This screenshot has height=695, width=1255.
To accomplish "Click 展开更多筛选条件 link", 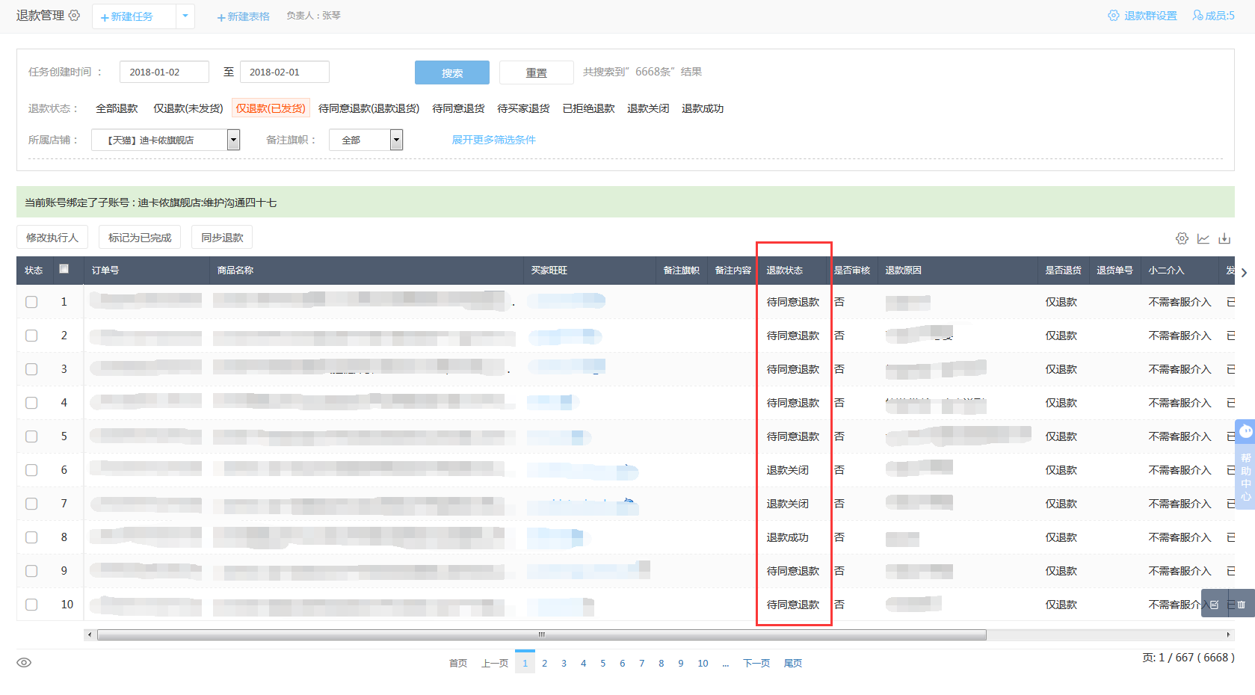I will (x=493, y=140).
